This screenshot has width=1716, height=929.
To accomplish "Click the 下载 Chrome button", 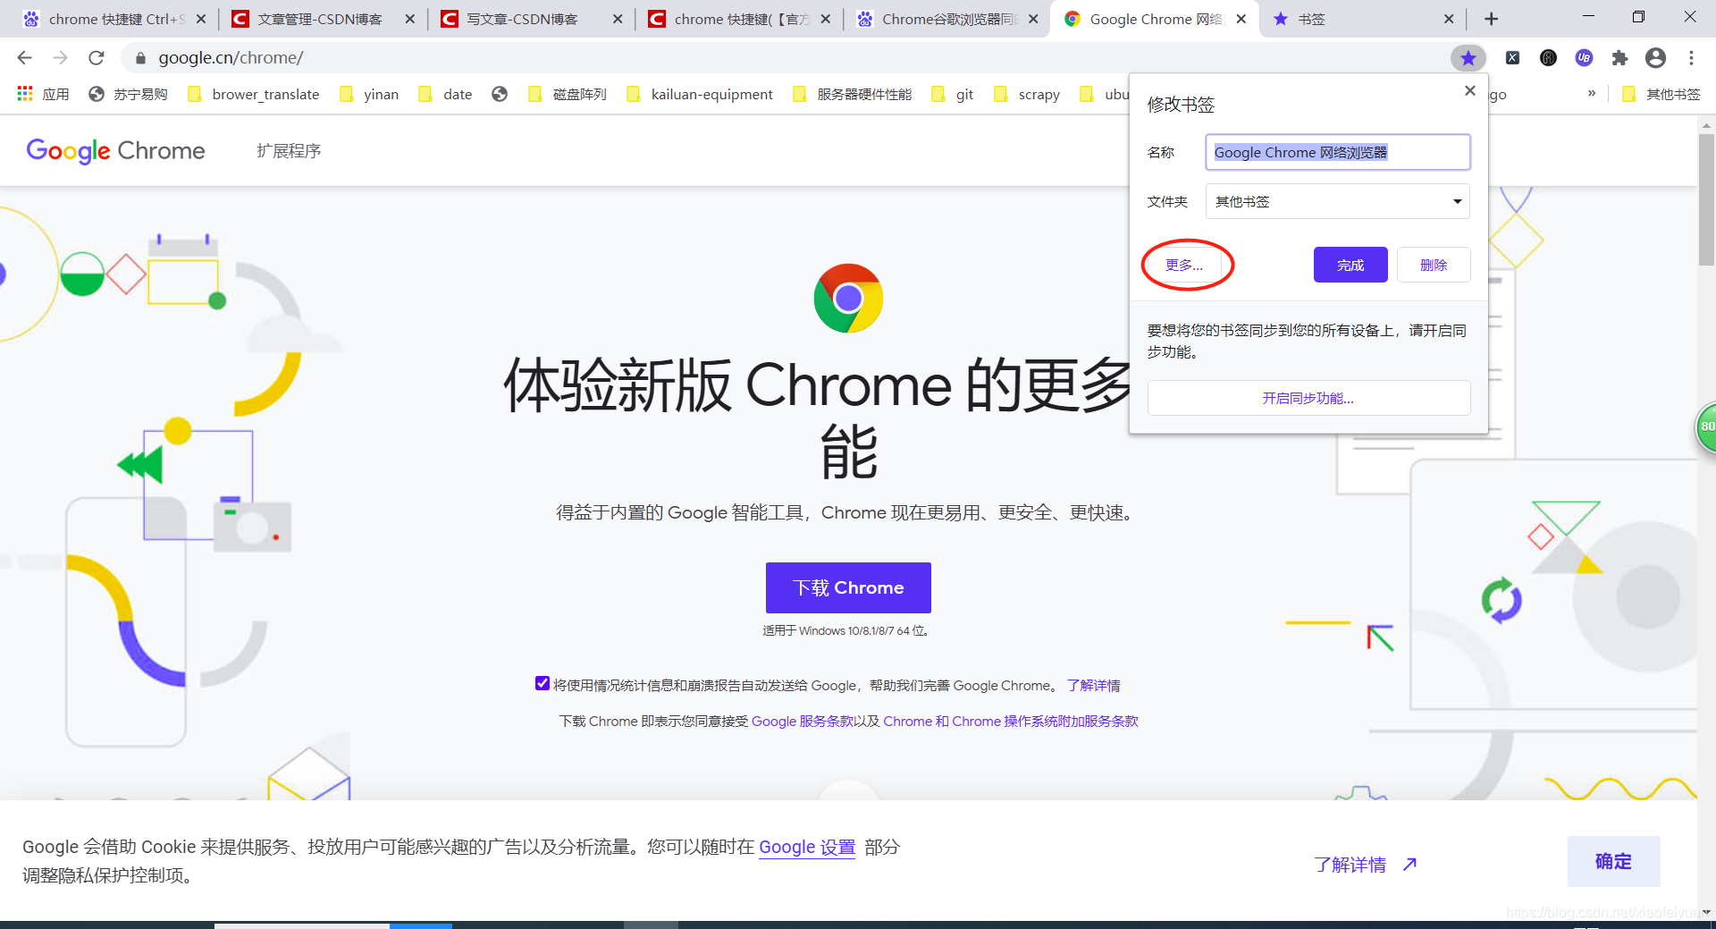I will tap(848, 587).
